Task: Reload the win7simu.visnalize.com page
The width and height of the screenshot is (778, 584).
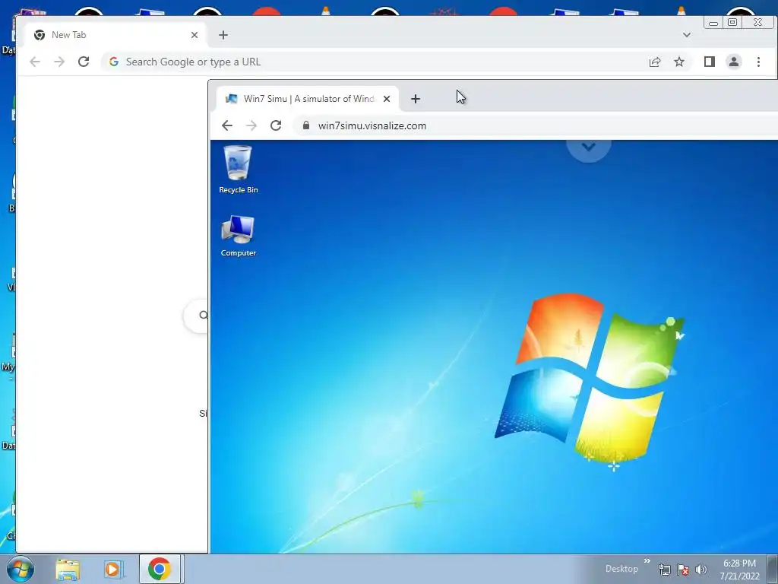Action: click(x=276, y=125)
